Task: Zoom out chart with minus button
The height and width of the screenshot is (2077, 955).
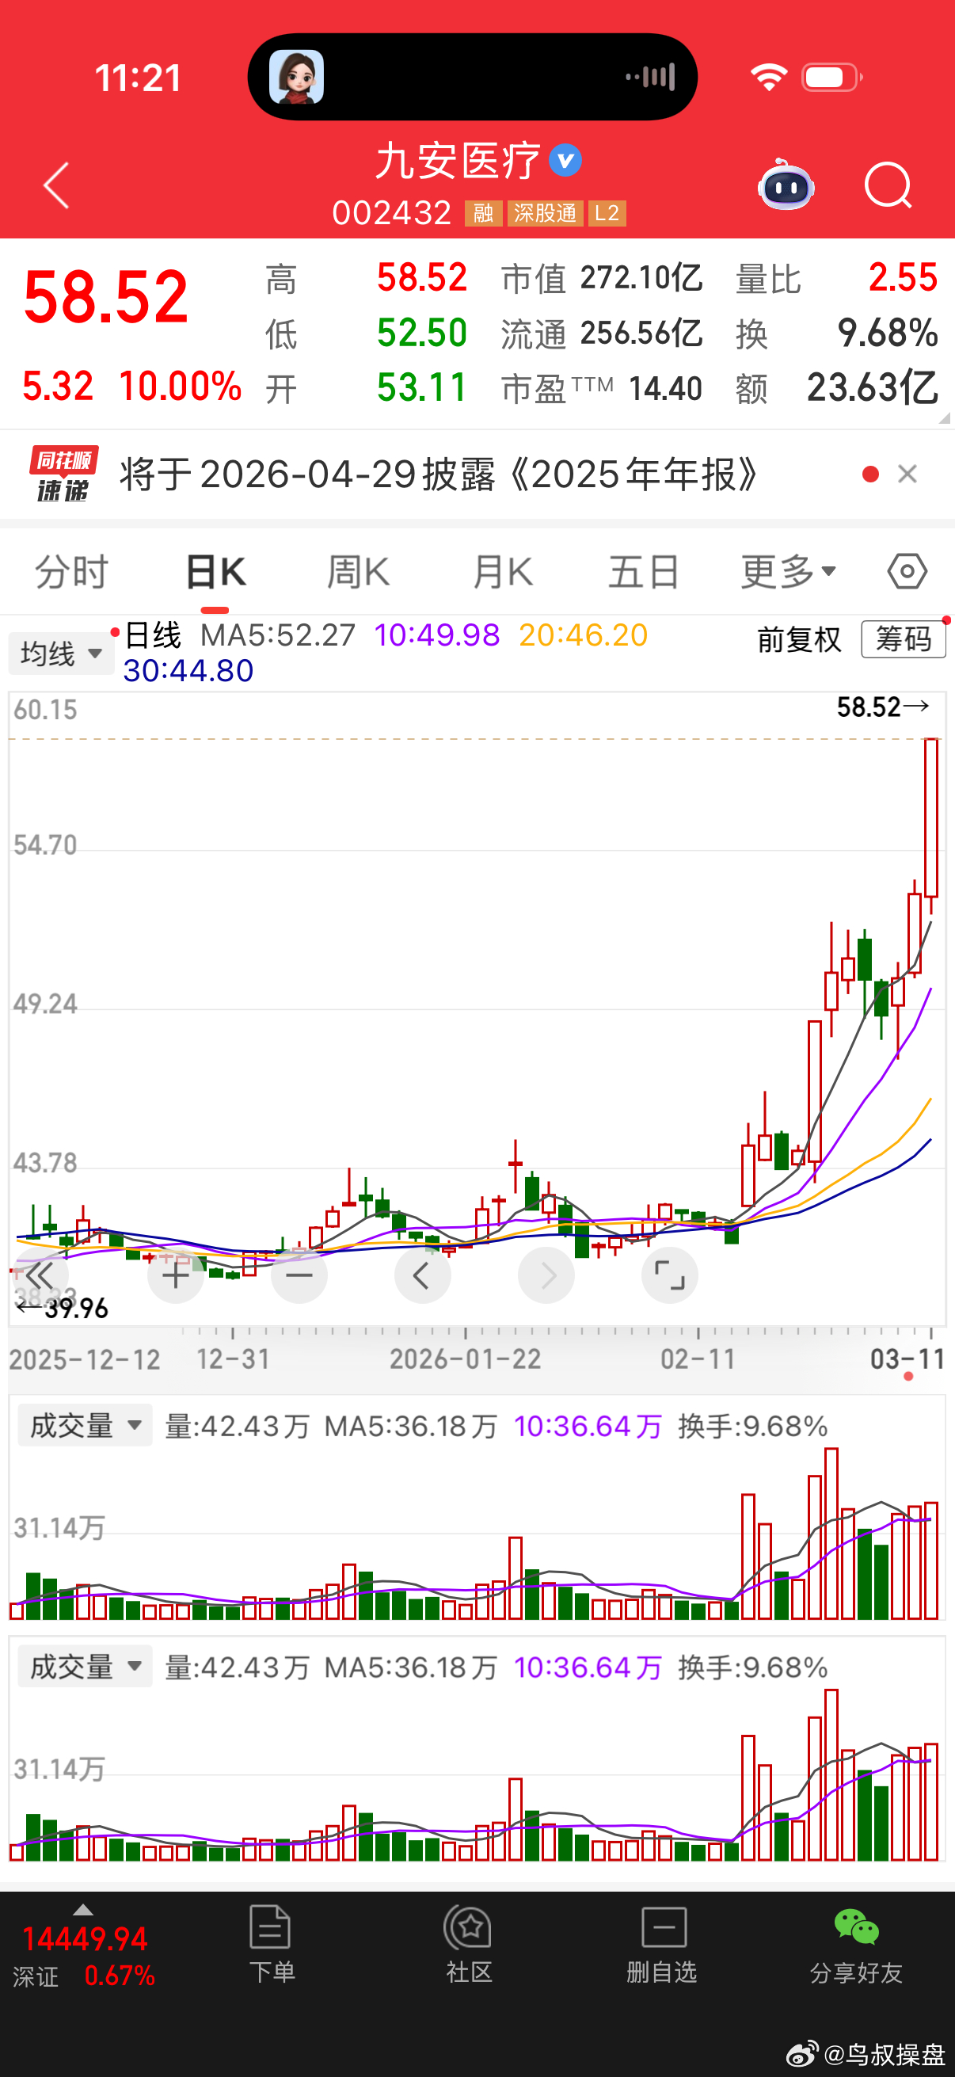Action: 299,1275
